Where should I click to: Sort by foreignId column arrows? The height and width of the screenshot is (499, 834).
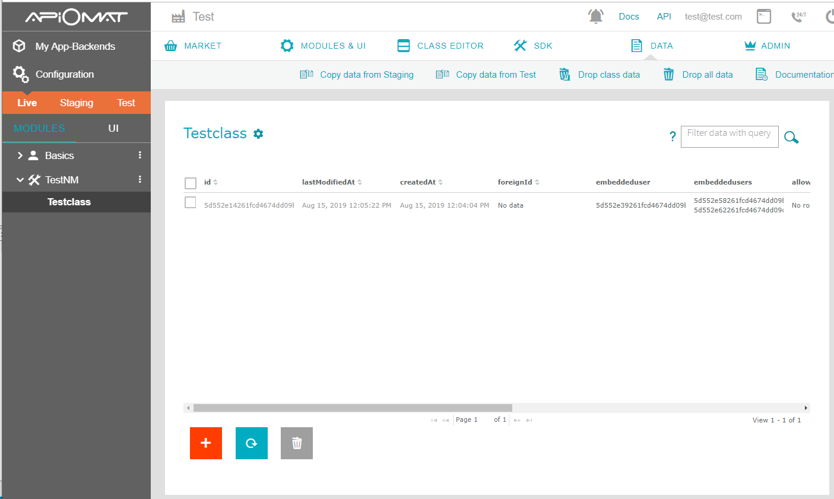coord(537,182)
